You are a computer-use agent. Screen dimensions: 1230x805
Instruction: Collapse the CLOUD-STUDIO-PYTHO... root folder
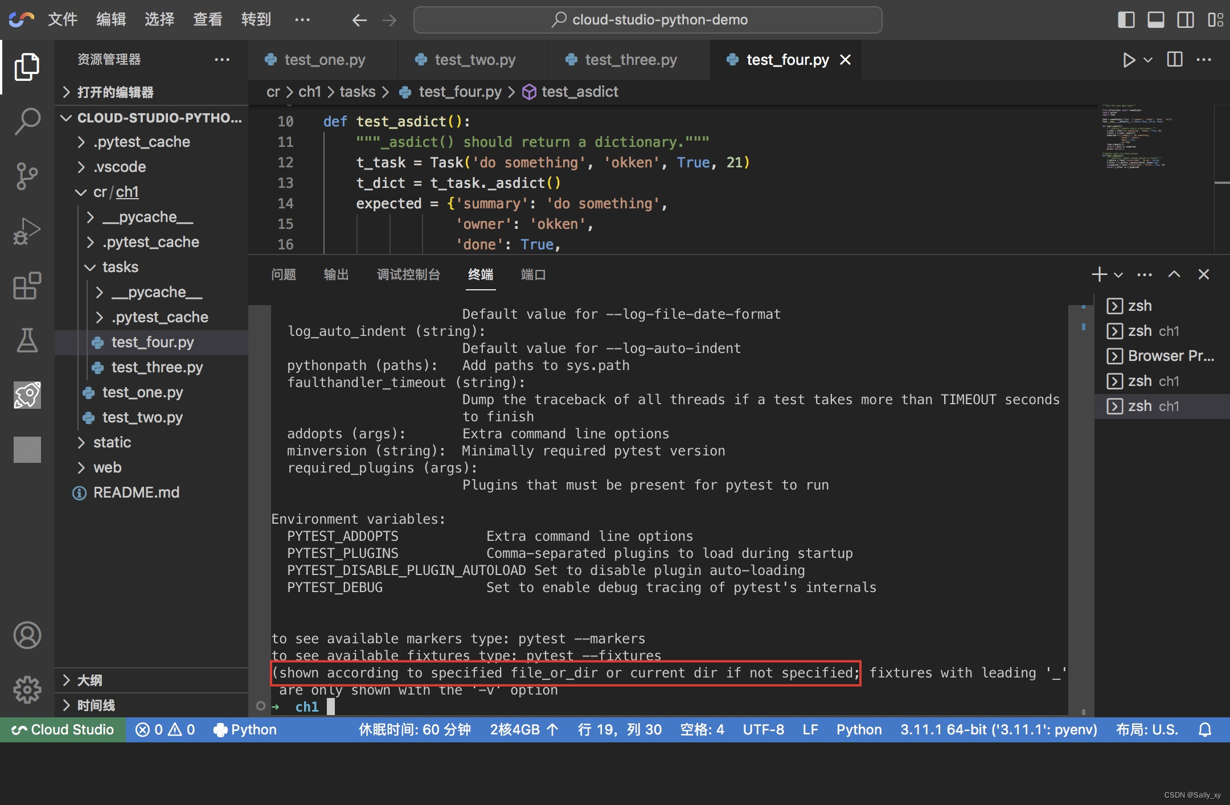(x=151, y=117)
